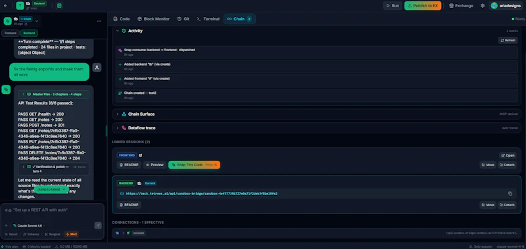Open Claude Sonnet 4.6 model dropdown
Image resolution: width=526 pixels, height=249 pixels.
pyautogui.click(x=29, y=225)
